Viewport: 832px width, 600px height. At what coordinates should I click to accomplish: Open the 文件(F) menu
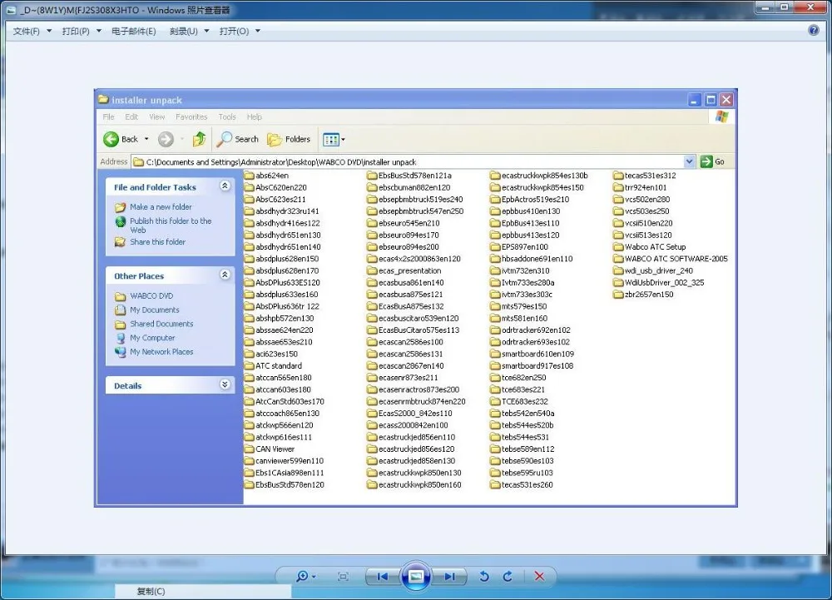pyautogui.click(x=32, y=32)
